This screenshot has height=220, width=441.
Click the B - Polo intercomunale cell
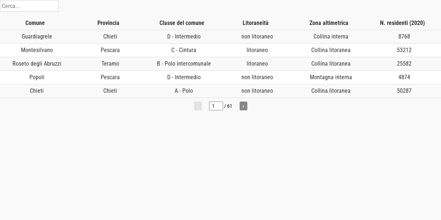(x=184, y=64)
